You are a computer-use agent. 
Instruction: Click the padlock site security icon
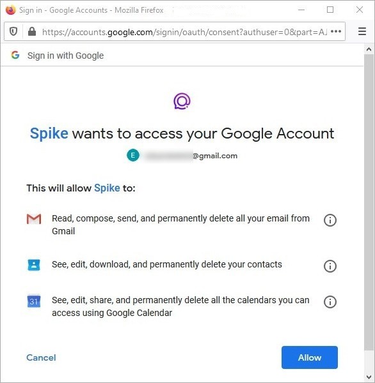[x=32, y=31]
